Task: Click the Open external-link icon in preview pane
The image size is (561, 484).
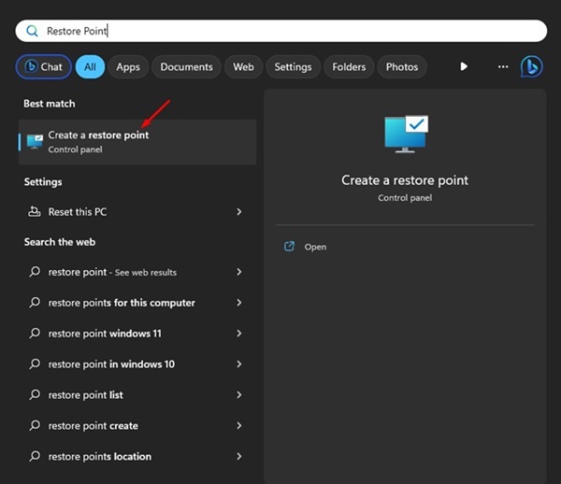Action: [289, 247]
